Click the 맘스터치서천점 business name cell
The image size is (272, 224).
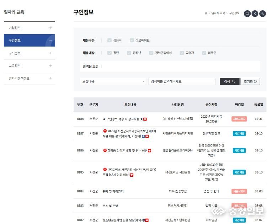point(178,206)
